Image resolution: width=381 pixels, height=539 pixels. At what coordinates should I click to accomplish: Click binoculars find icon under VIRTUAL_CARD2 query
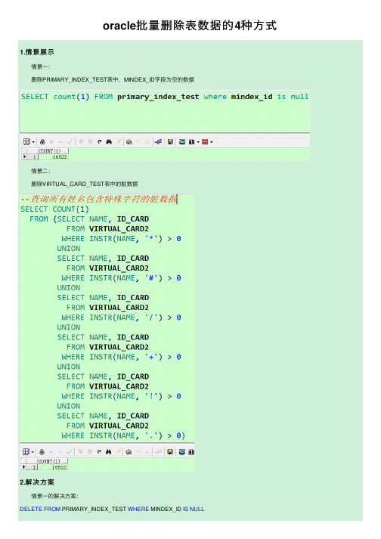(108, 452)
